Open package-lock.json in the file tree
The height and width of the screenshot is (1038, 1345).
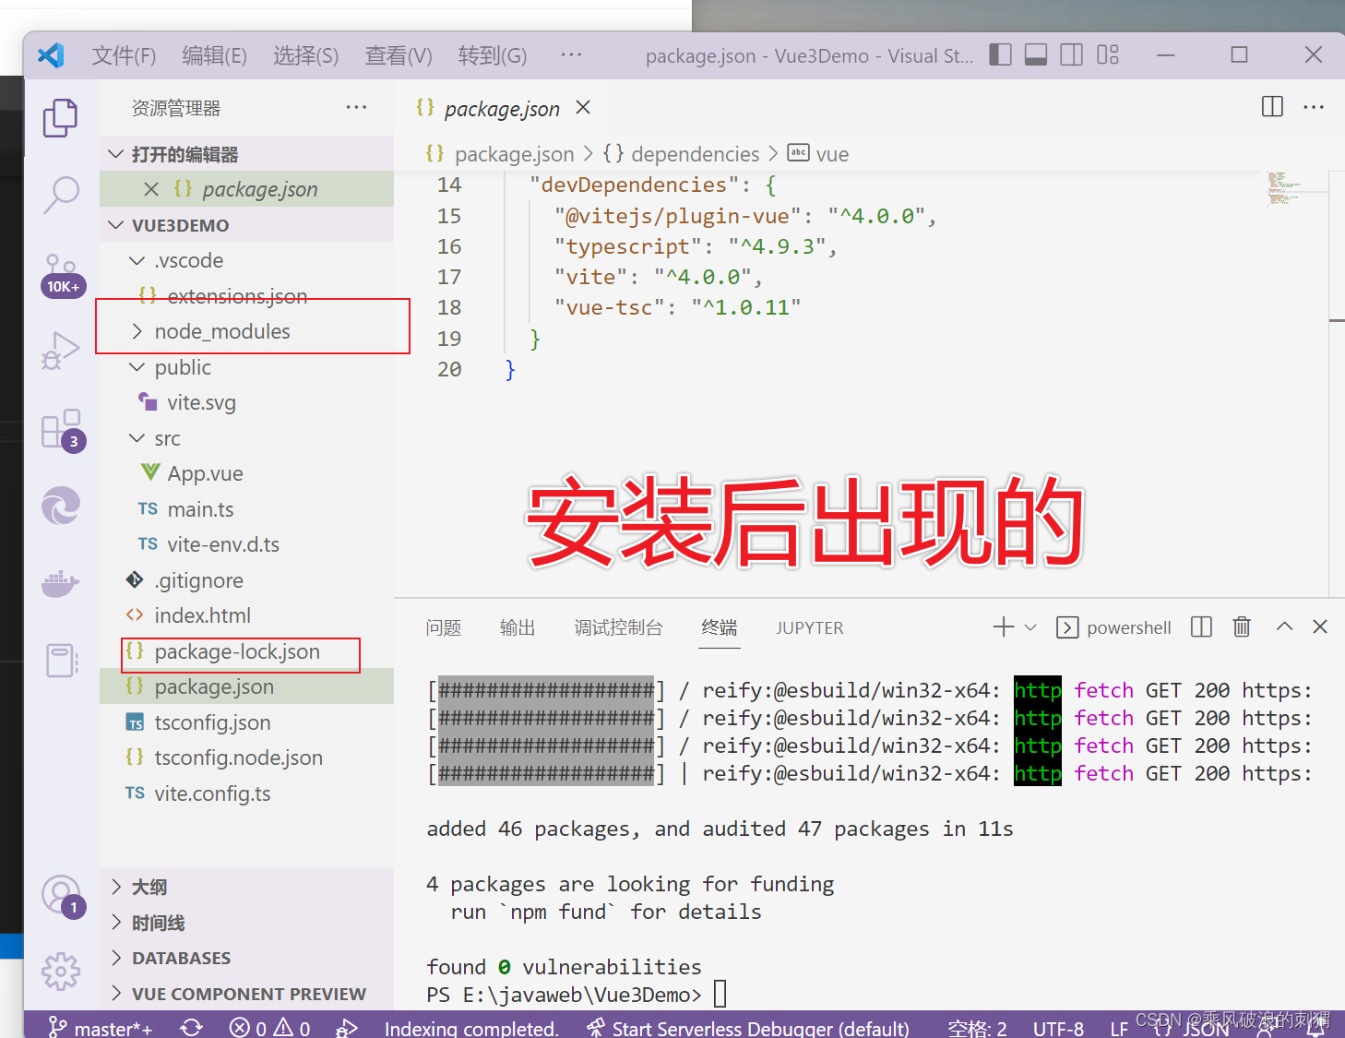[x=246, y=651]
